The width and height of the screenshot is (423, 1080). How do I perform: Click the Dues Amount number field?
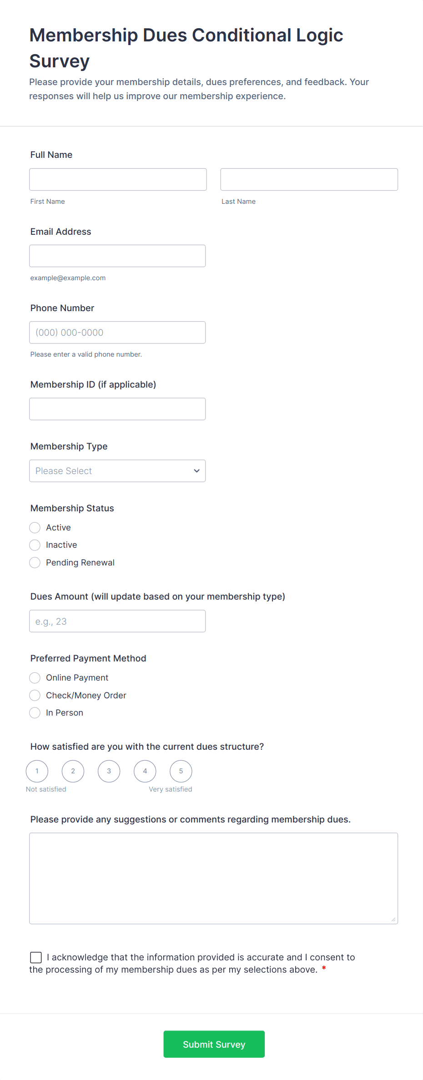[117, 621]
